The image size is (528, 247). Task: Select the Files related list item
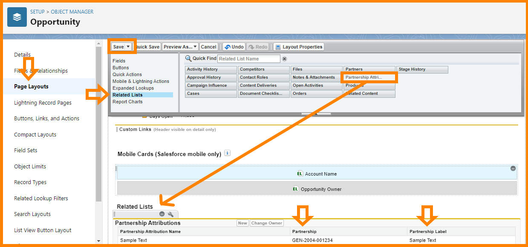coord(316,69)
